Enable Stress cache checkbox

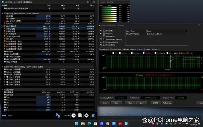(104, 37)
